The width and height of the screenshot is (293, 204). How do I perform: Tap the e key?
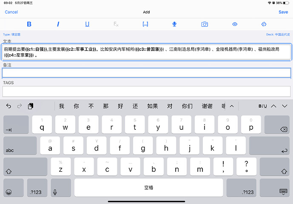88,124
